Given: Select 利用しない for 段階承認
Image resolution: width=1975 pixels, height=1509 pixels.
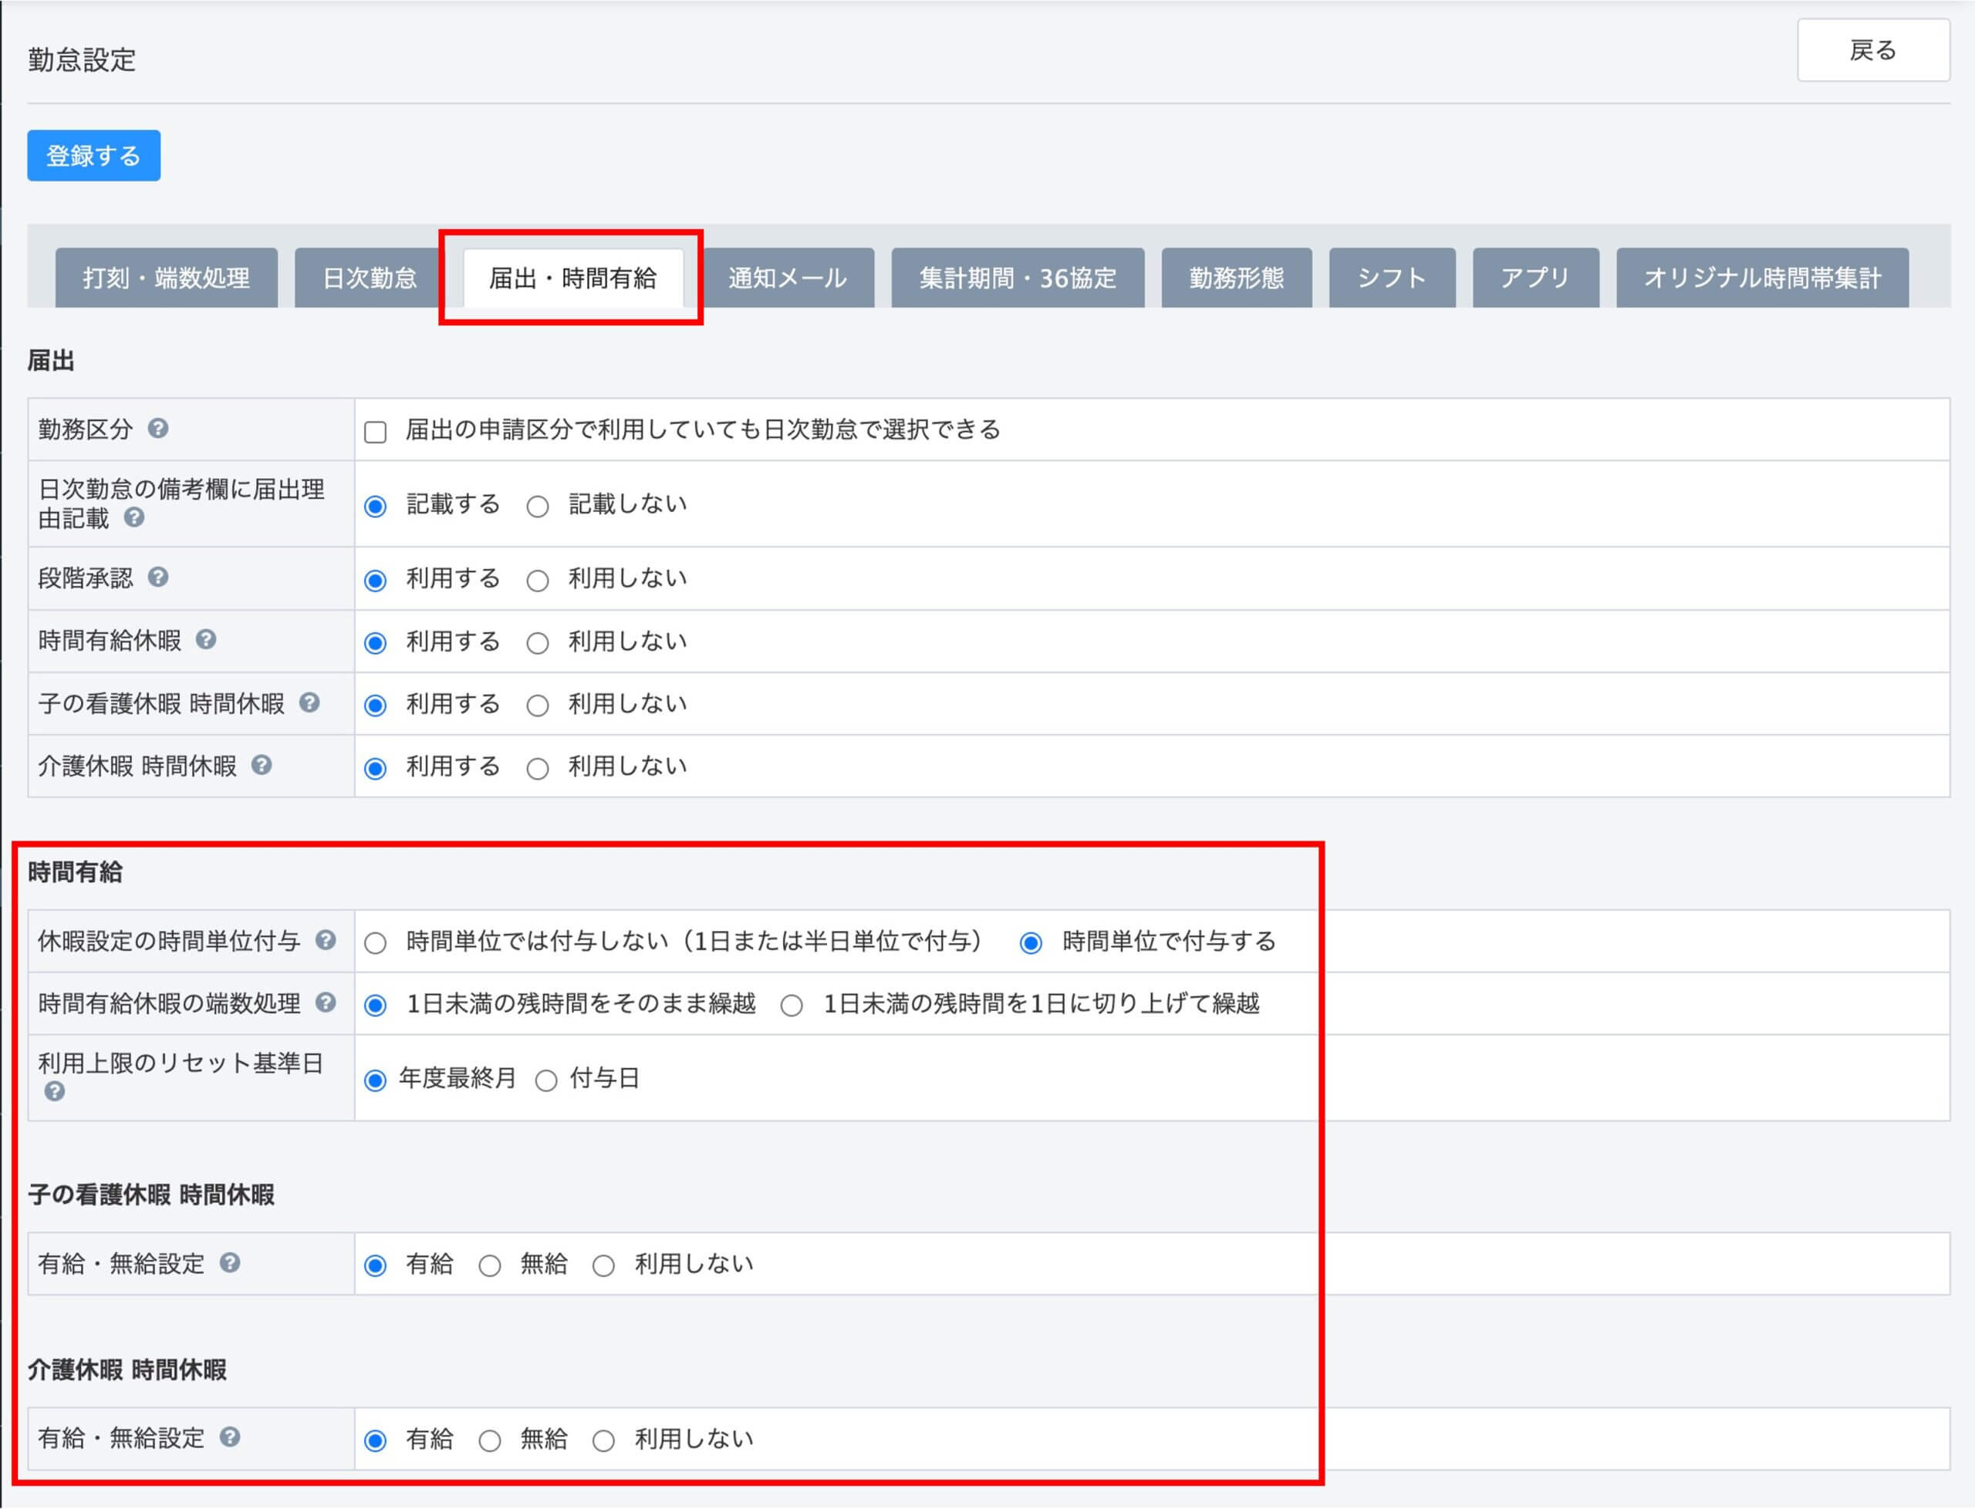Looking at the screenshot, I should tap(537, 581).
